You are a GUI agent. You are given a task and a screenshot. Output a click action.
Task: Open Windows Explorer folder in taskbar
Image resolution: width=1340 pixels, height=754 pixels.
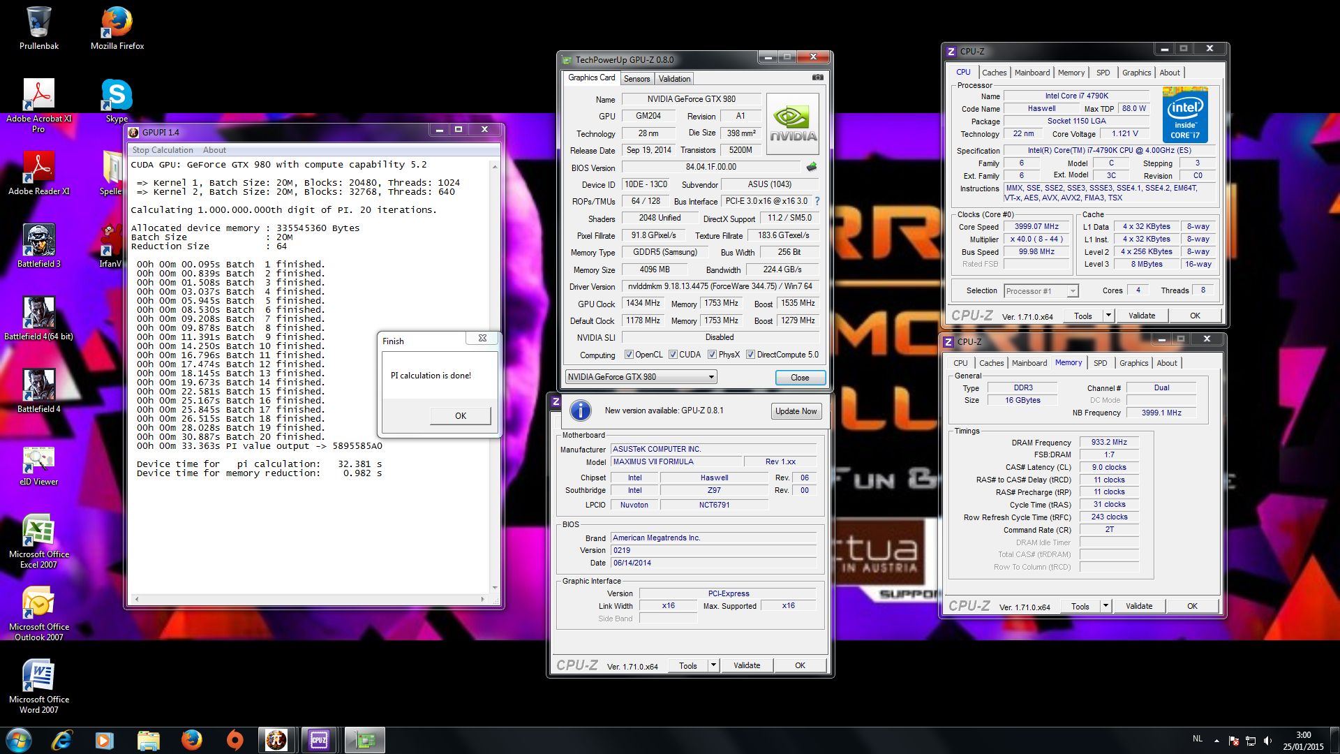point(149,740)
